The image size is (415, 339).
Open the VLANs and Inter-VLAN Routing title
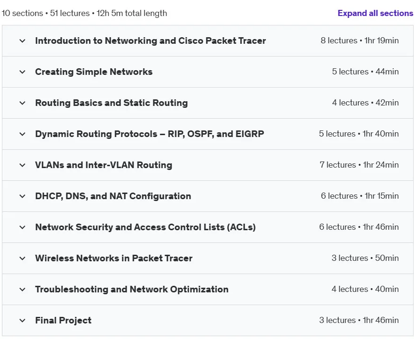104,165
